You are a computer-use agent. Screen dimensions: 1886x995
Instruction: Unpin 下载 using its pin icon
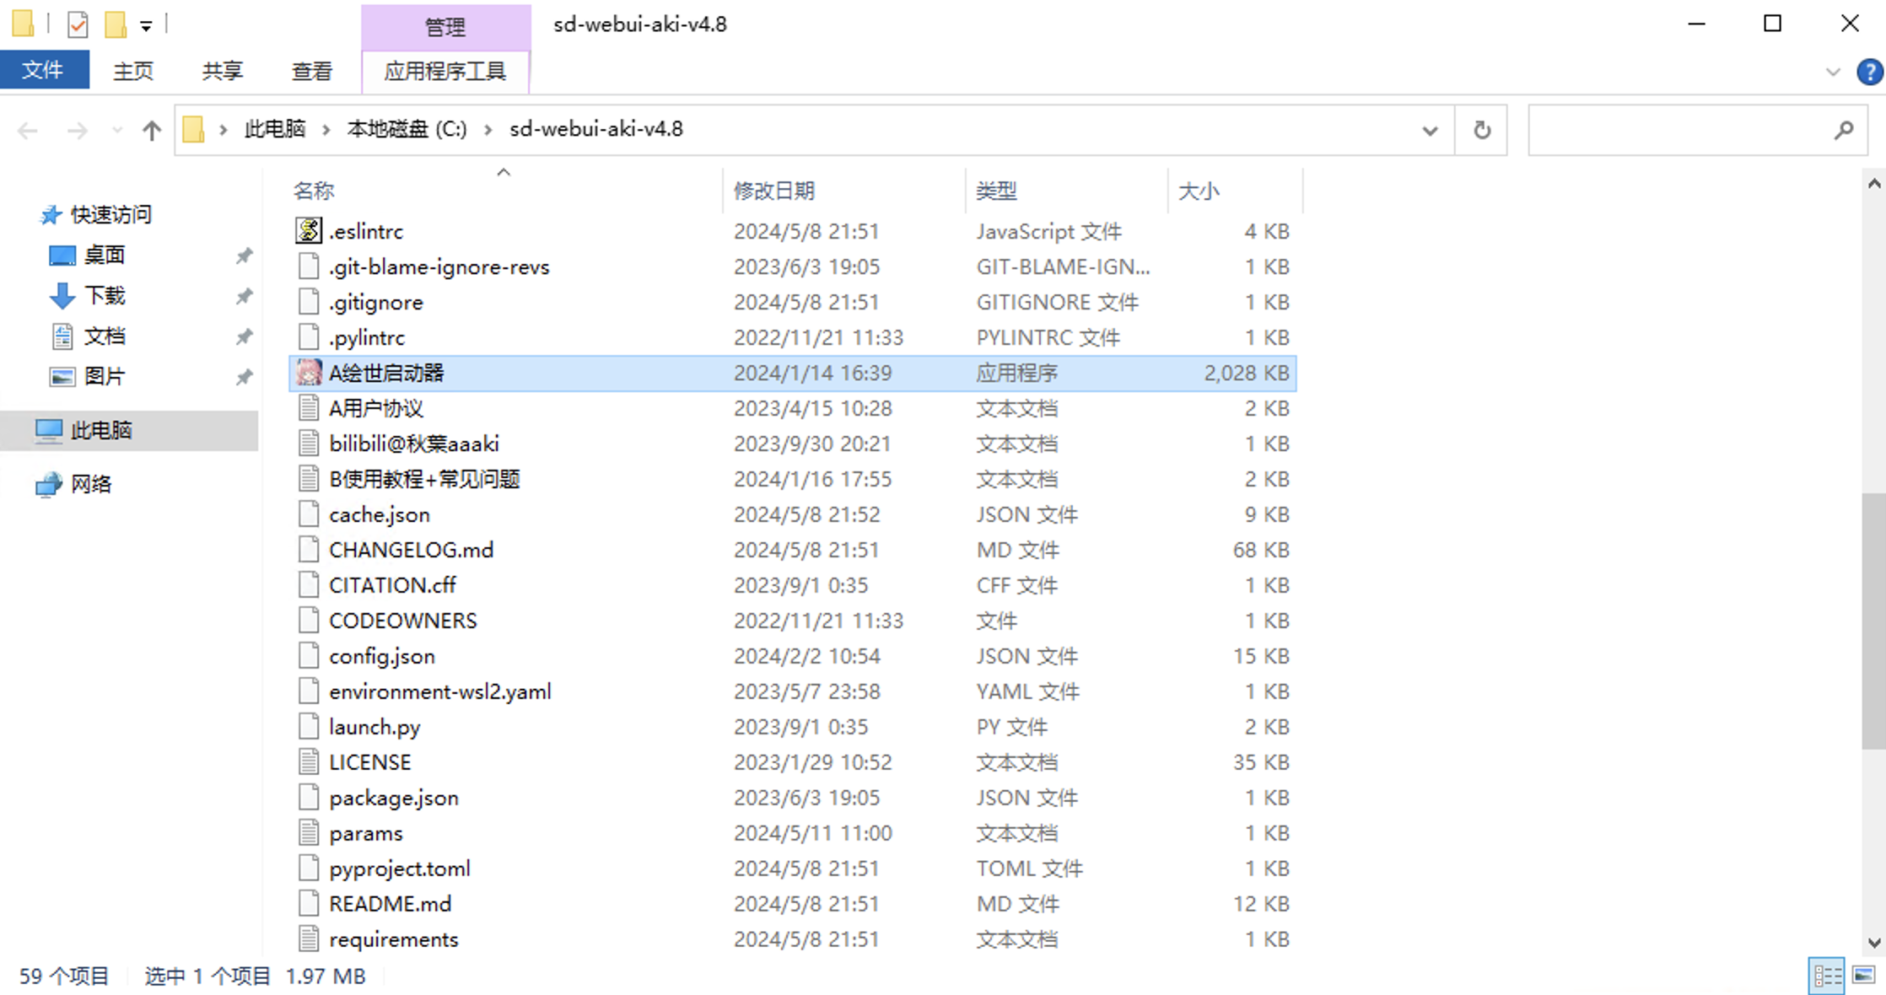point(244,295)
